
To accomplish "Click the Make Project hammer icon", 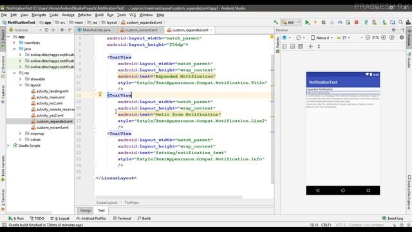I will click(x=276, y=23).
